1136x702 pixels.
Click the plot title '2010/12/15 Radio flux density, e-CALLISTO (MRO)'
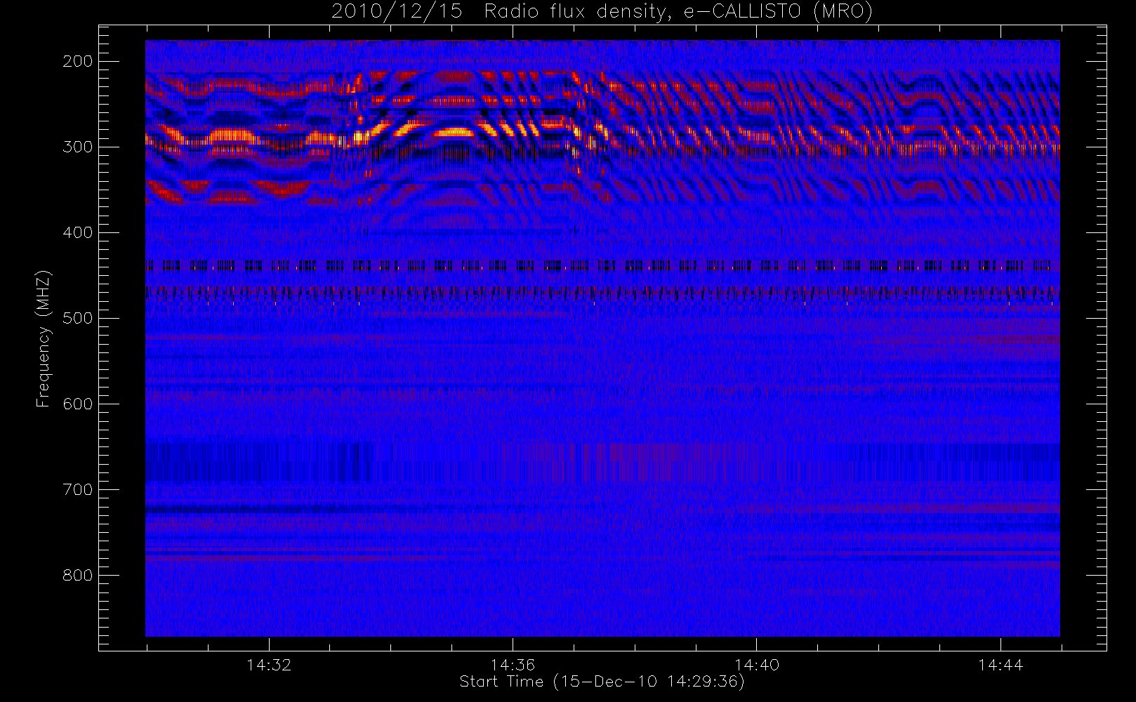(x=602, y=12)
